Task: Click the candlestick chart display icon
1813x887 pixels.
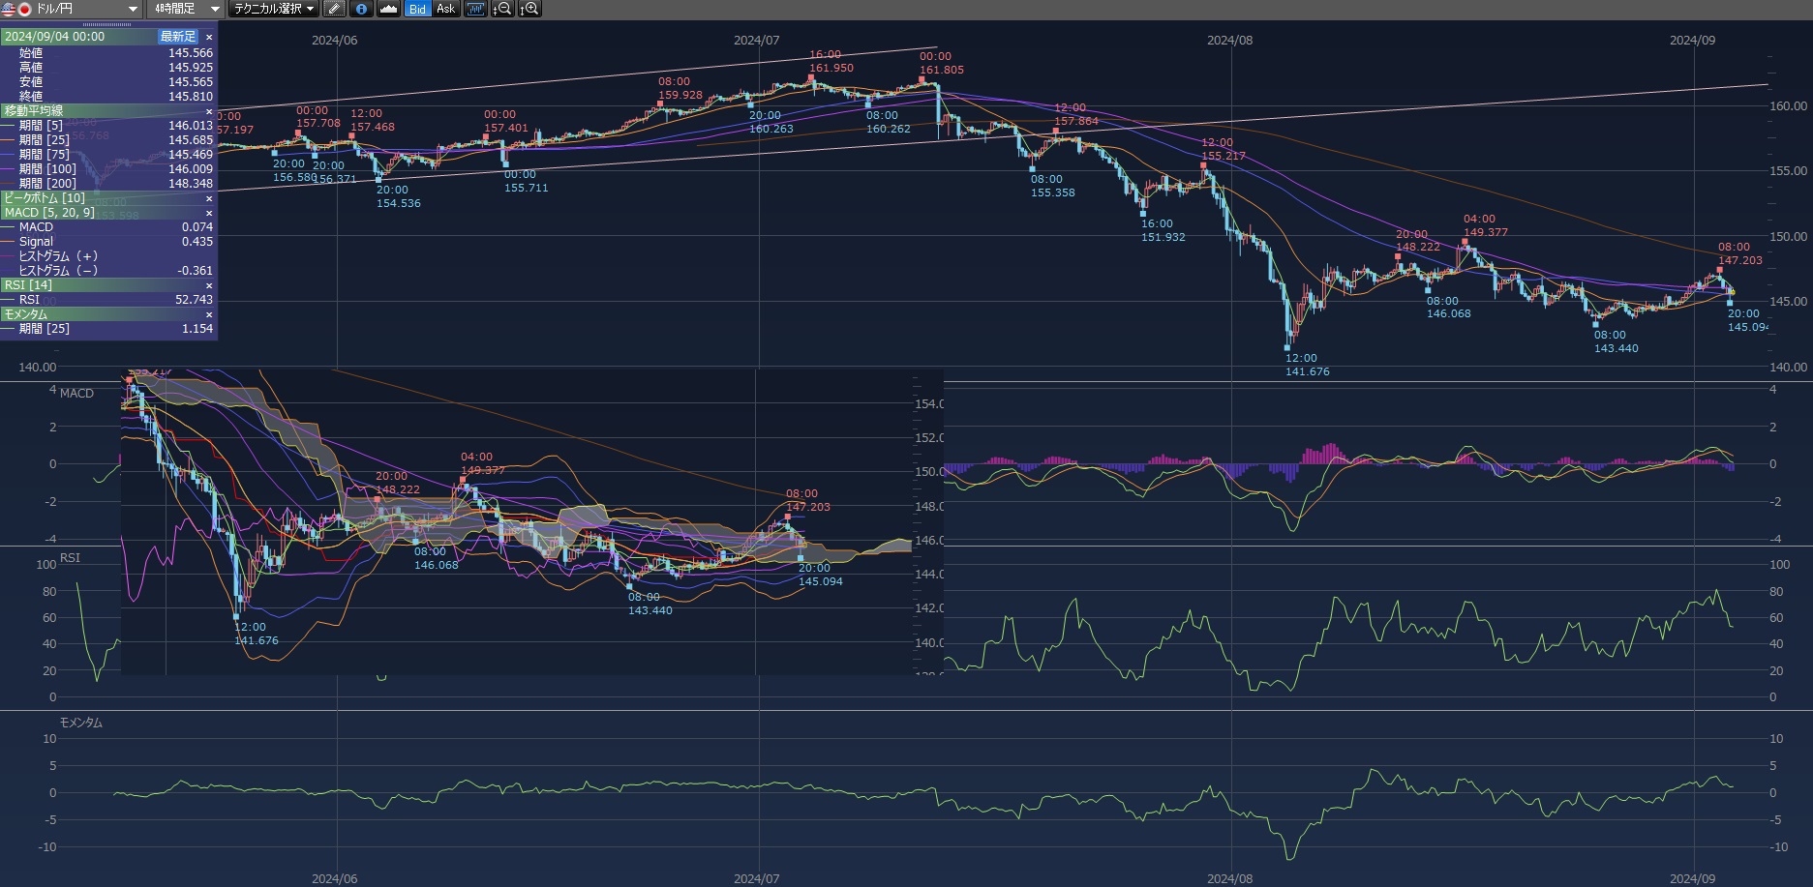Action: pos(475,9)
